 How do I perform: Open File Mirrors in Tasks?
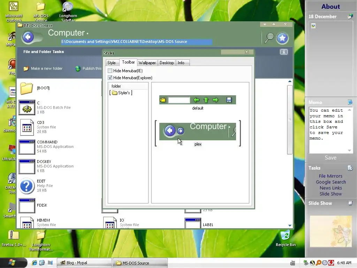coord(331,176)
